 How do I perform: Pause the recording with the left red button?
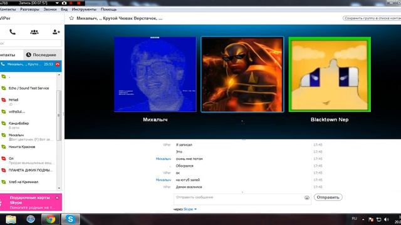point(71,3)
